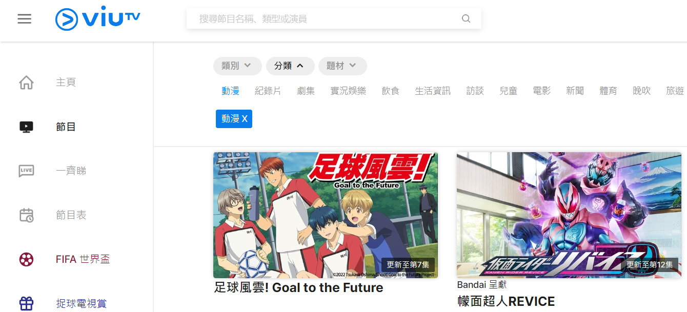687x312 pixels.
Task: Open the LIVE chat icon for 一齊睇
Action: pos(26,171)
